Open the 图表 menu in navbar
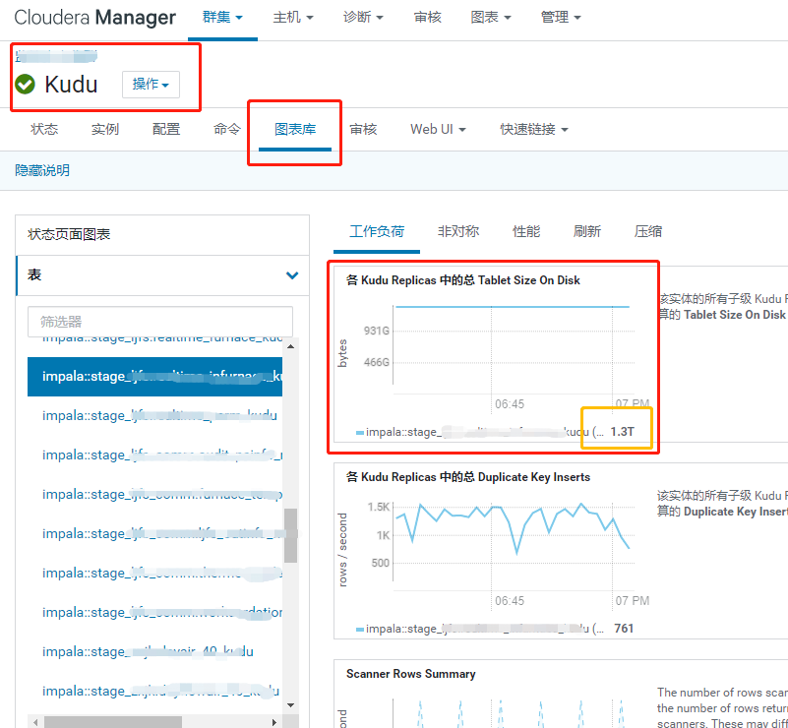Viewport: 788px width, 728px height. [x=491, y=17]
